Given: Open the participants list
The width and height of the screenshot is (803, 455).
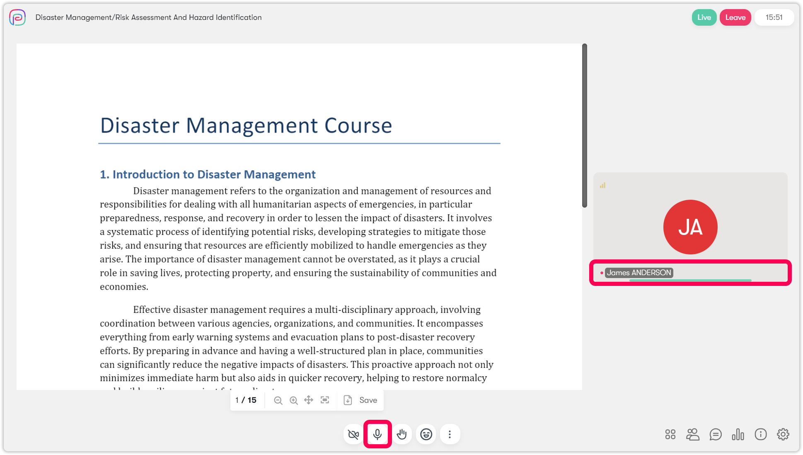Looking at the screenshot, I should pyautogui.click(x=692, y=434).
